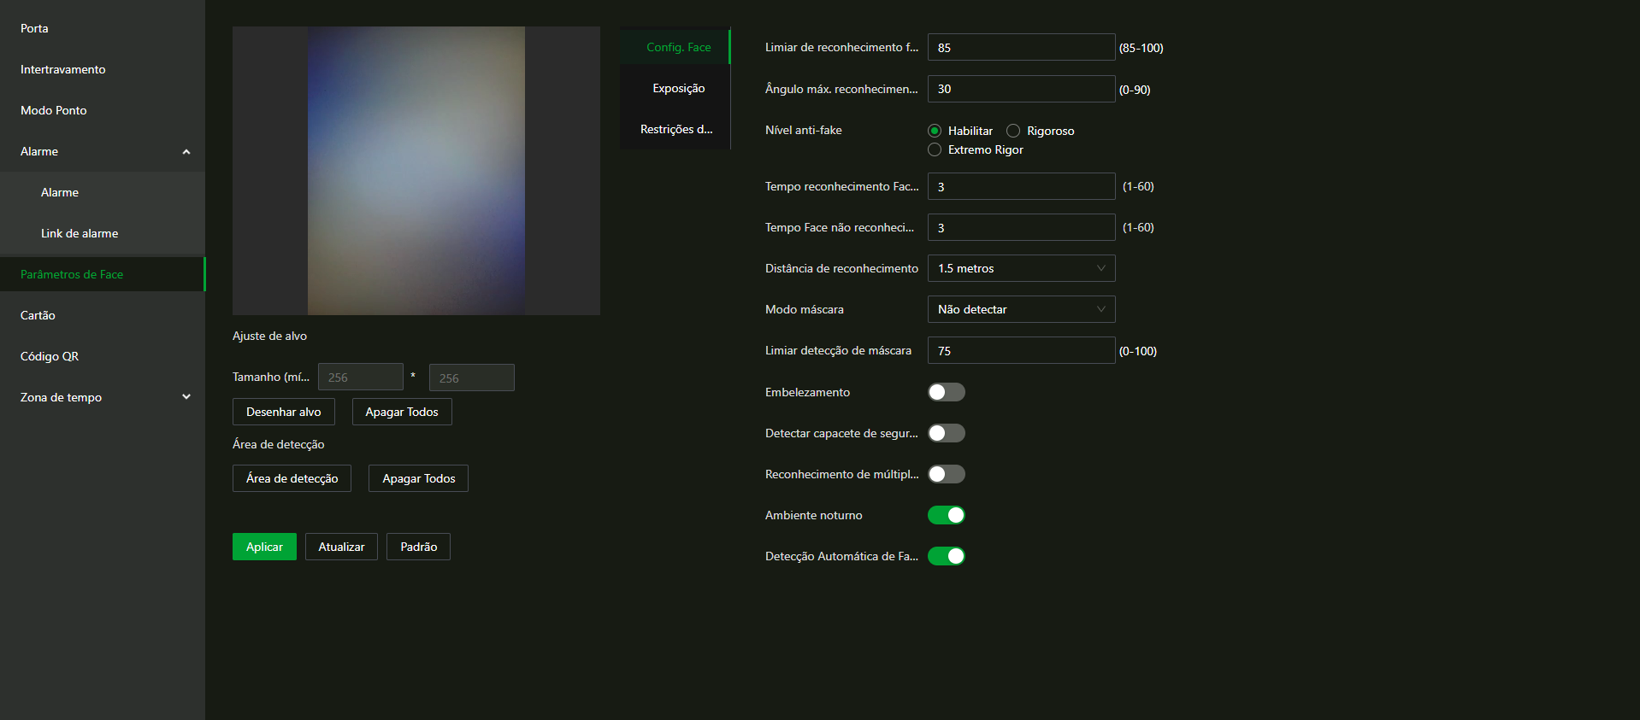This screenshot has width=1640, height=720.
Task: Click the Atualizar button
Action: click(x=341, y=547)
